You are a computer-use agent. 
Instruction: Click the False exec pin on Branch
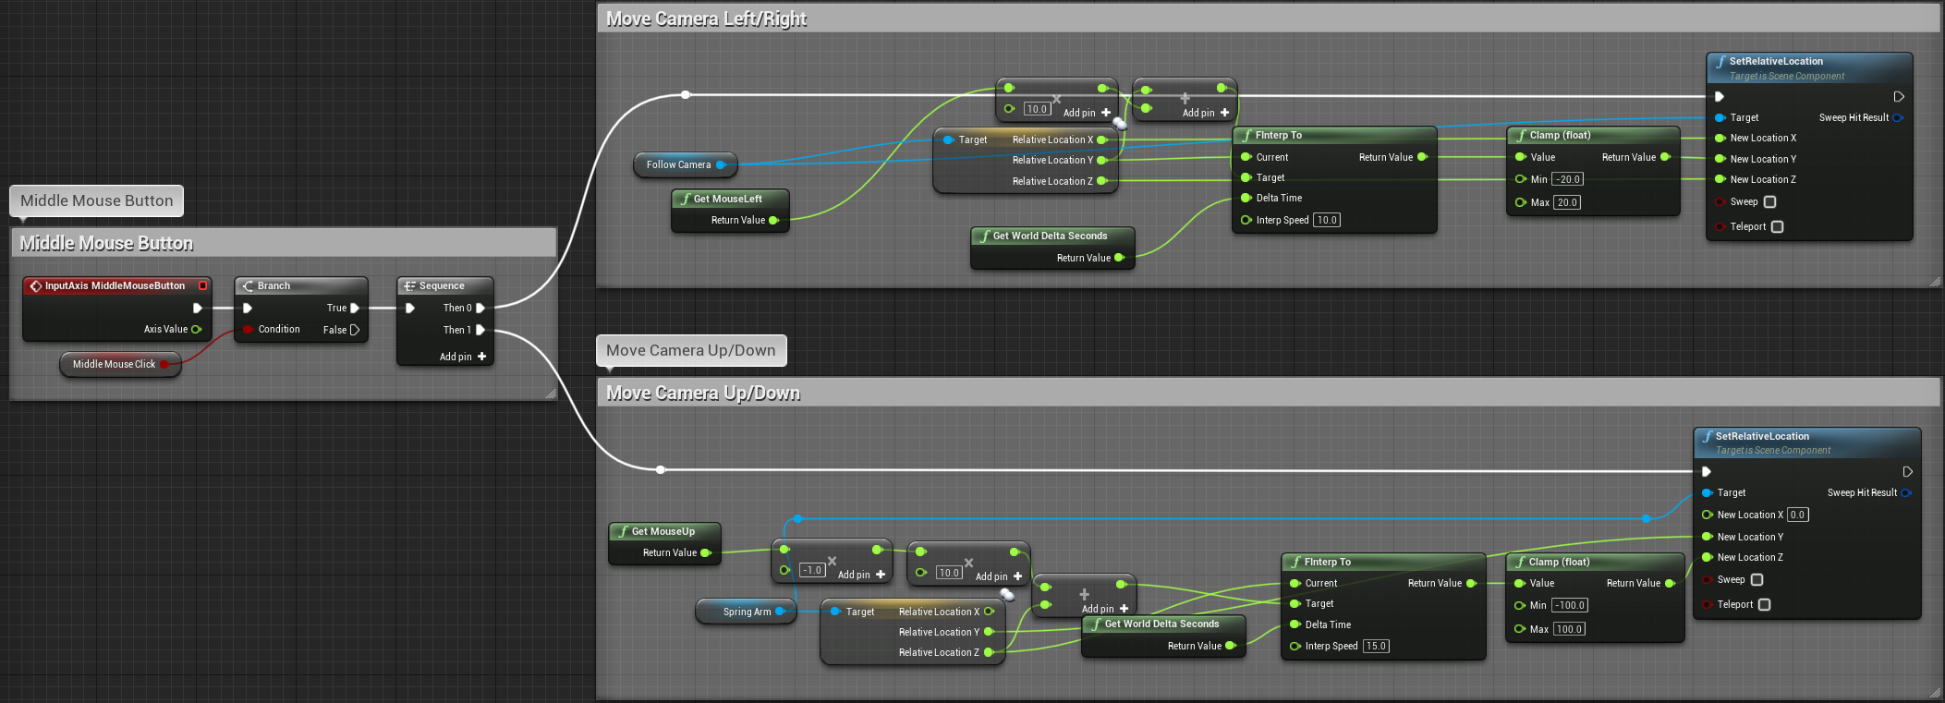pos(354,330)
